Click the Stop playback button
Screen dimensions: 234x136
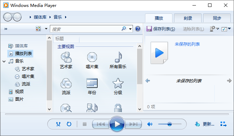tap(84, 124)
